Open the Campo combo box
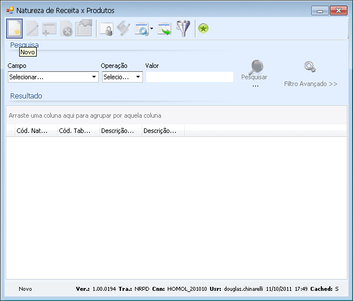The height and width of the screenshot is (301, 353). pyautogui.click(x=53, y=77)
